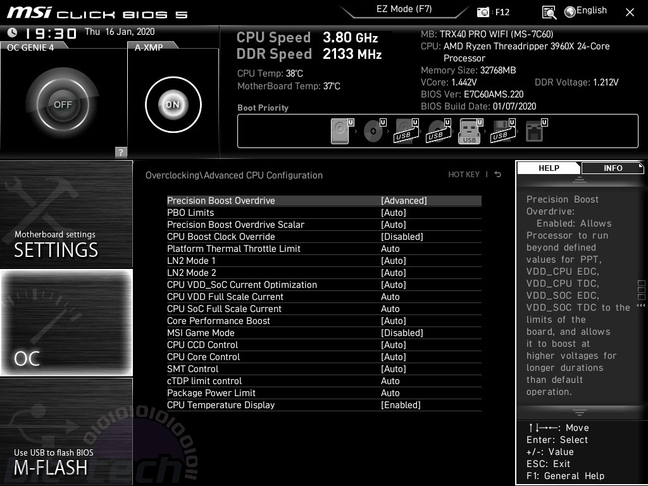Click the clock icon beside 19:30
The width and height of the screenshot is (648, 486).
pos(13,32)
